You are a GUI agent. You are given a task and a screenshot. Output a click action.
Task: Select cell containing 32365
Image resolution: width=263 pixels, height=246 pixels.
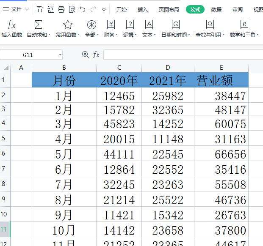(x=168, y=109)
